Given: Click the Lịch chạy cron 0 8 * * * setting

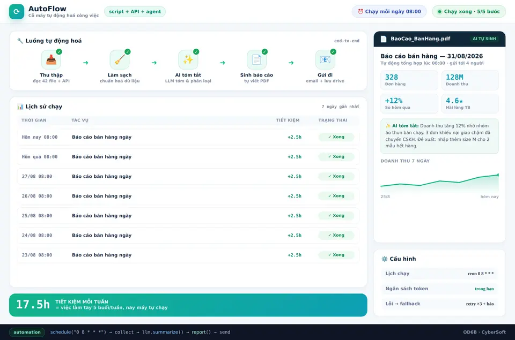Looking at the screenshot, I should pos(439,274).
